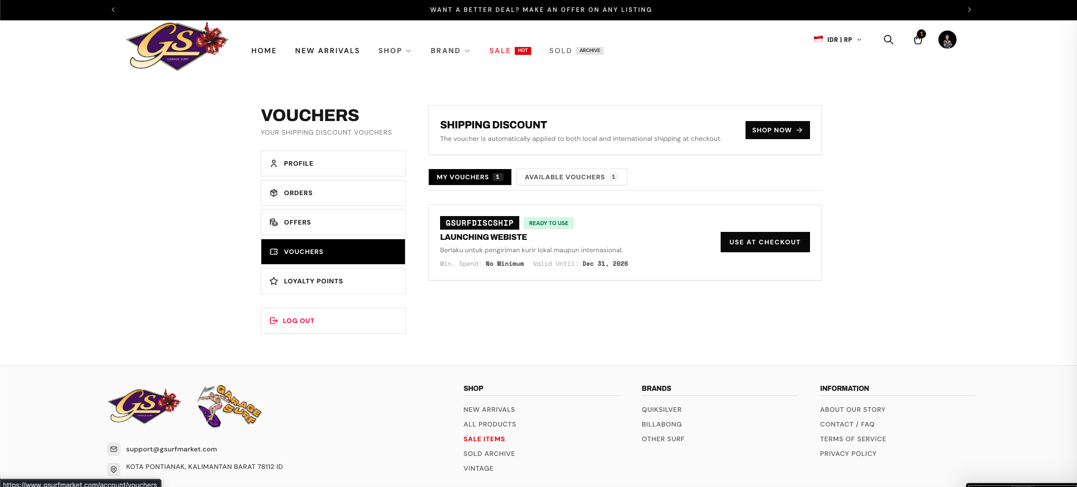Viewport: 1077px width, 487px height.
Task: Open New Arrivals in the top navigation
Action: coord(328,51)
